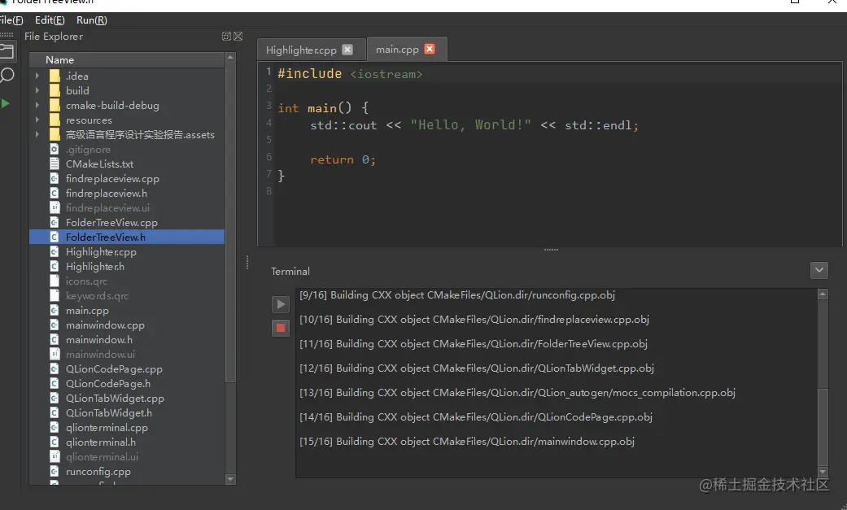The image size is (847, 510).
Task: Expand the resources folder
Action: 37,120
